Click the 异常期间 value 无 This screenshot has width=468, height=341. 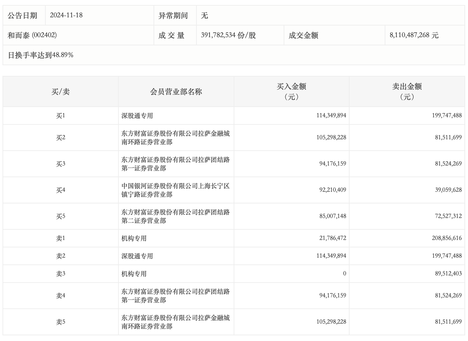[x=205, y=15]
